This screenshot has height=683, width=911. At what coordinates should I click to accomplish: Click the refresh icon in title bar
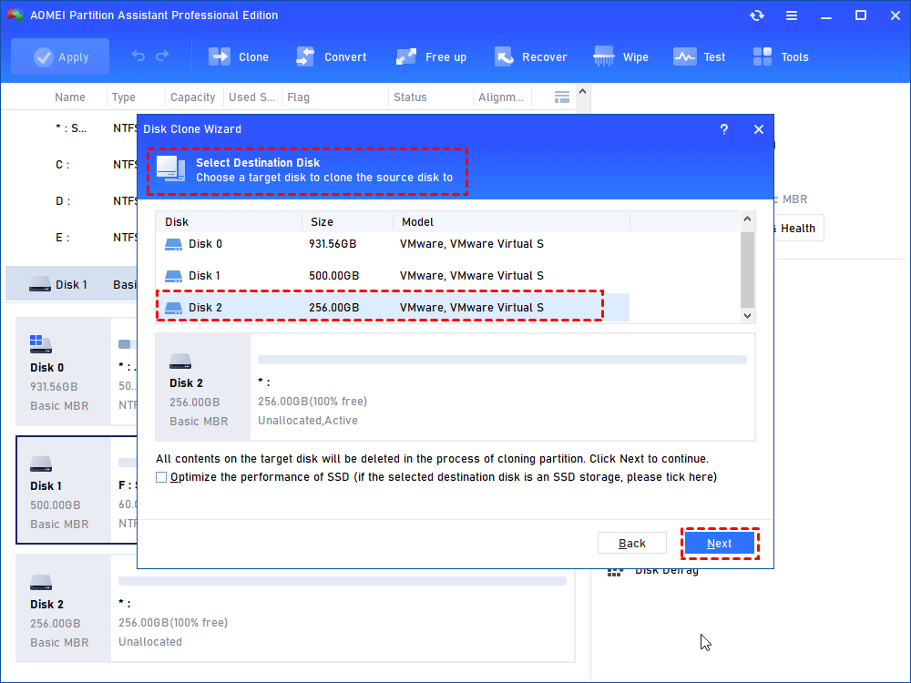(x=756, y=15)
